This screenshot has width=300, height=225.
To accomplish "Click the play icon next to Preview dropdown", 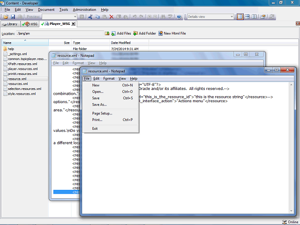I will 82,17.
